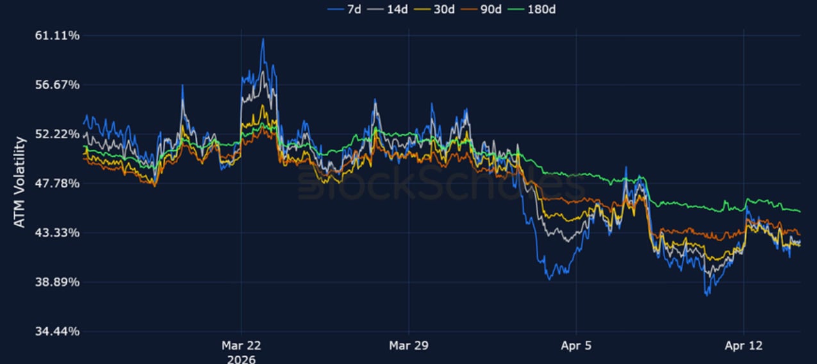Select the 47.78% y-axis tick

57,184
